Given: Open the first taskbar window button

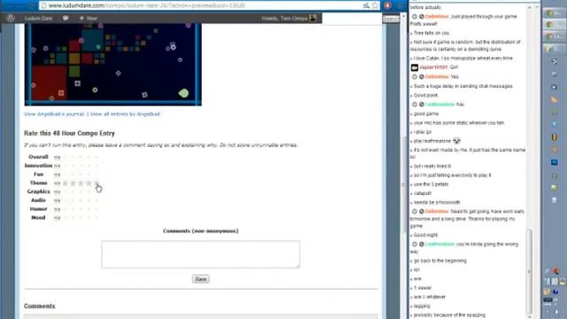Looking at the screenshot, I should (554, 13).
